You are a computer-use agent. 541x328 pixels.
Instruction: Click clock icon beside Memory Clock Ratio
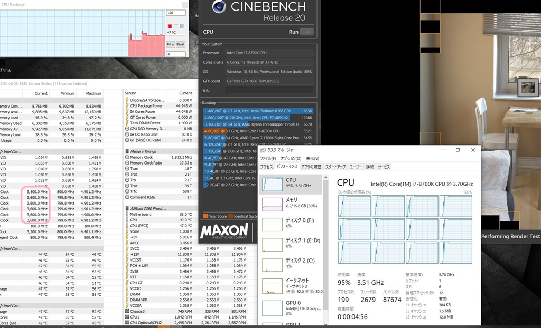pyautogui.click(x=127, y=163)
